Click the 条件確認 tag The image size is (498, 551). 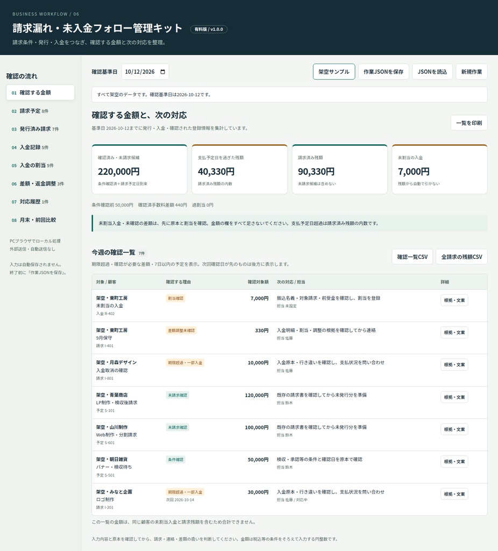tap(176, 460)
